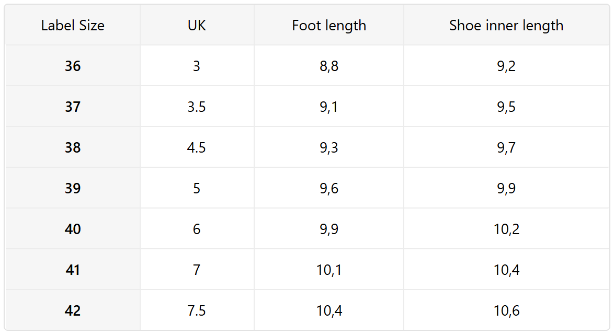Click UK size 7.5 cell

tap(197, 311)
